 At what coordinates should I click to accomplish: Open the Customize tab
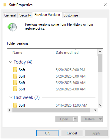(x=71, y=15)
